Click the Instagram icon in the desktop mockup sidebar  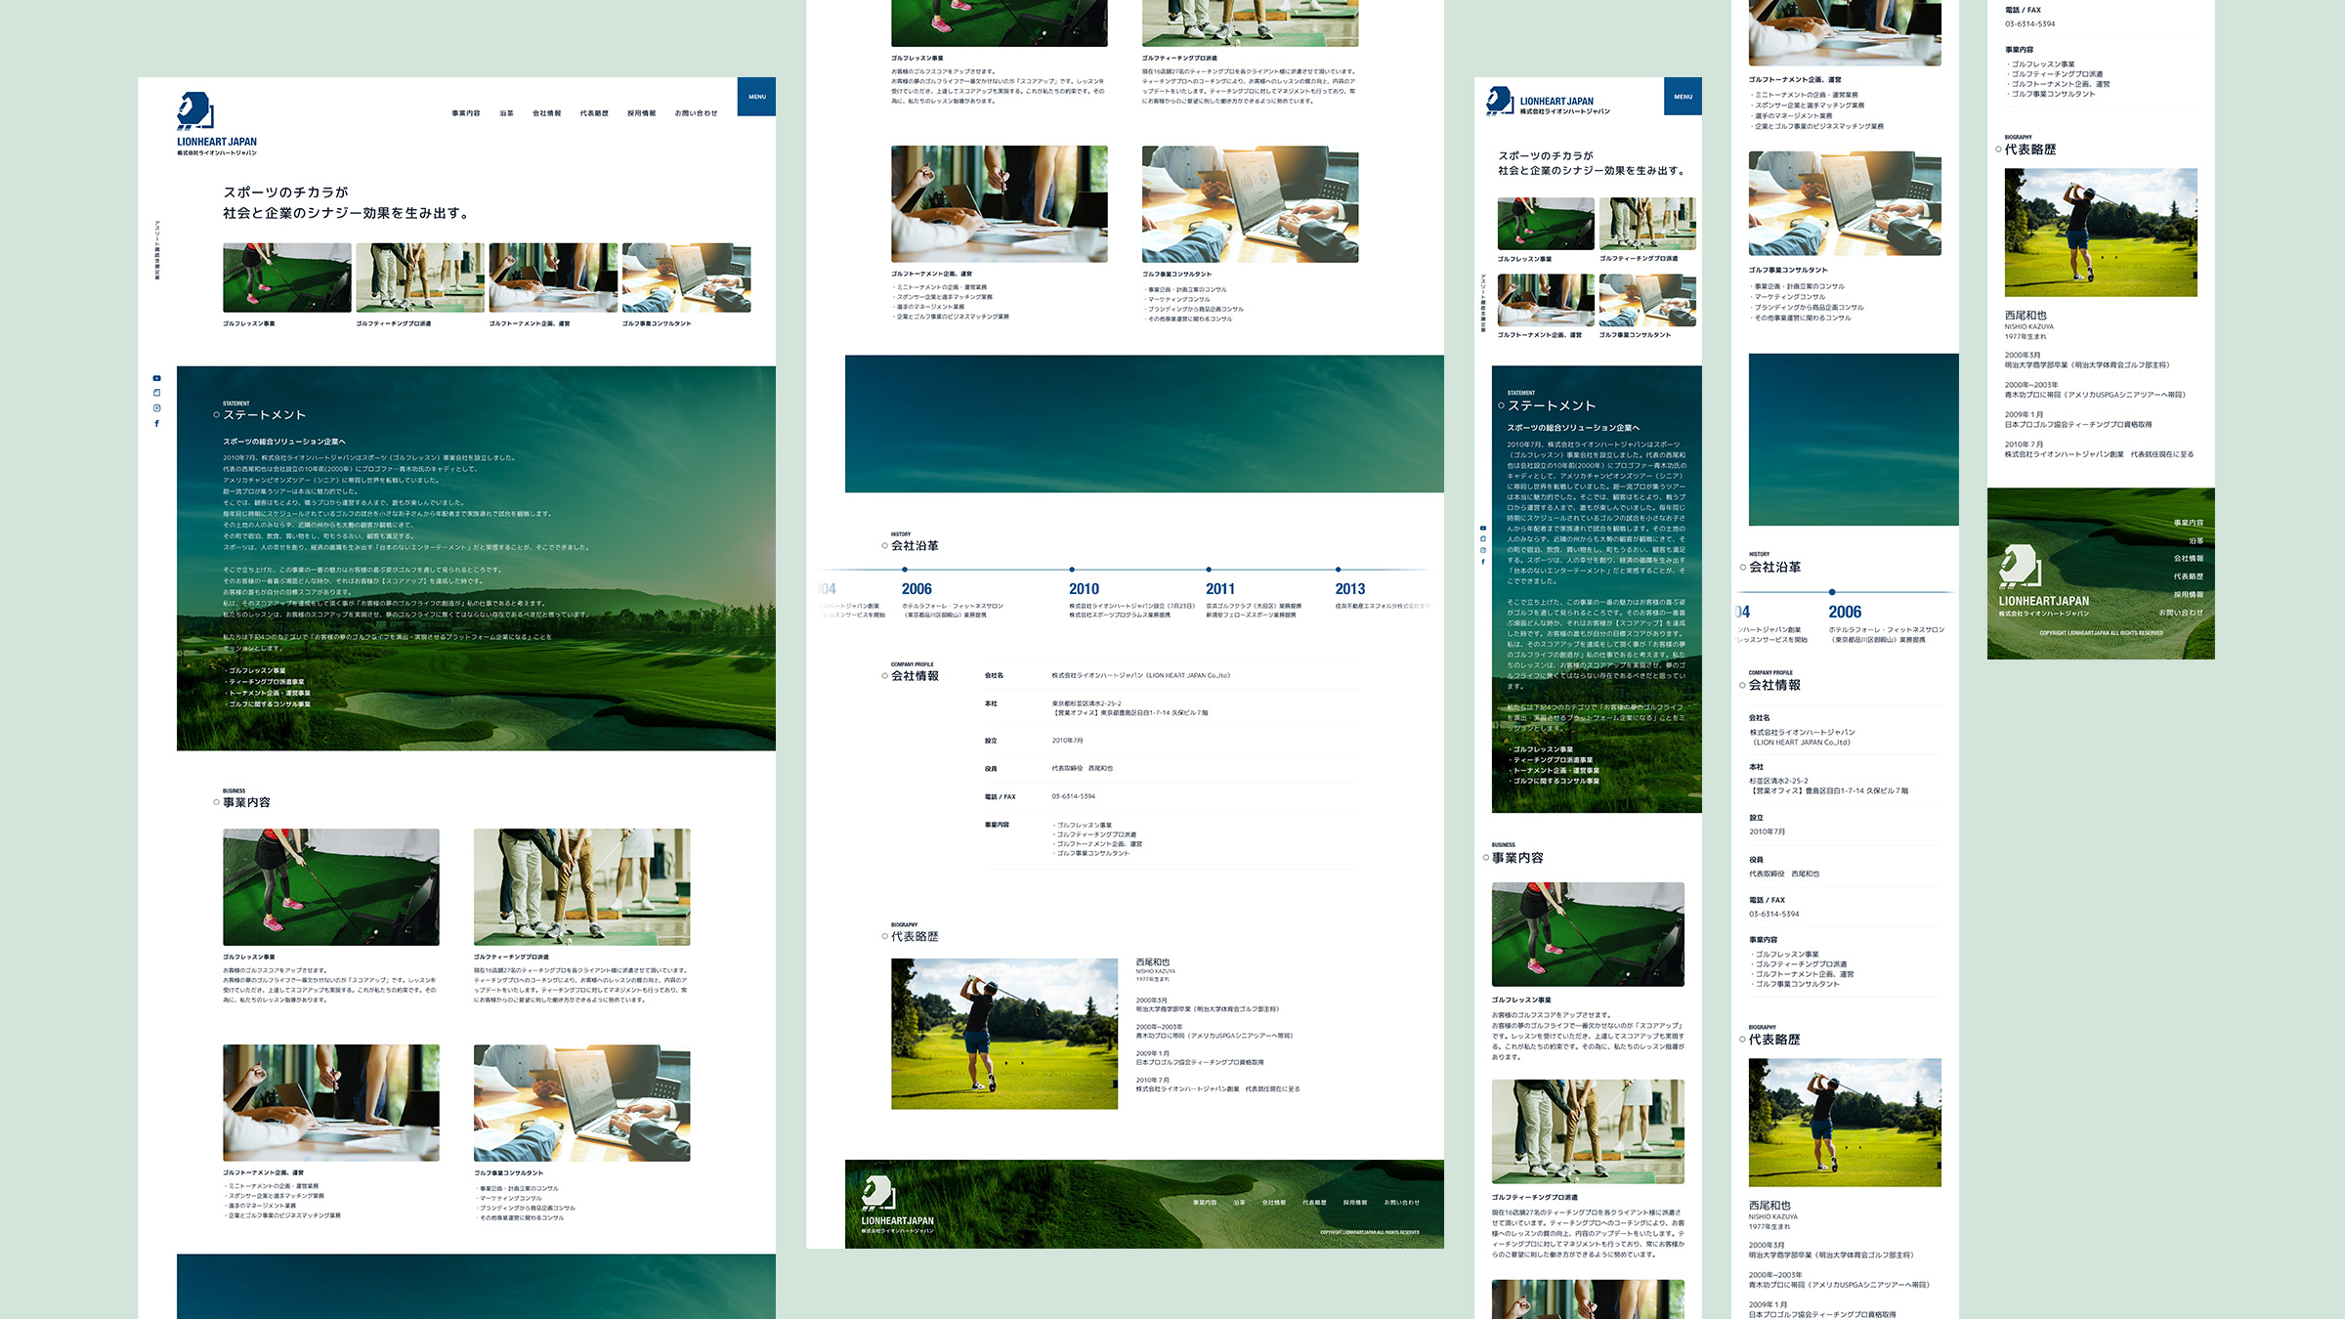point(156,408)
